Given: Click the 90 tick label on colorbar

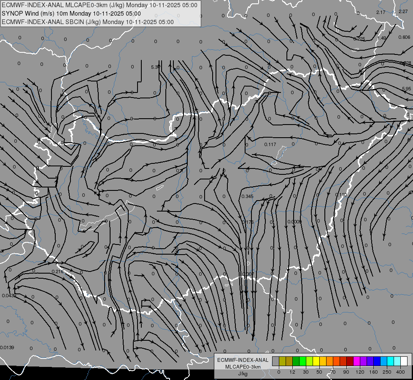Looking at the screenshot, I should [x=346, y=372].
